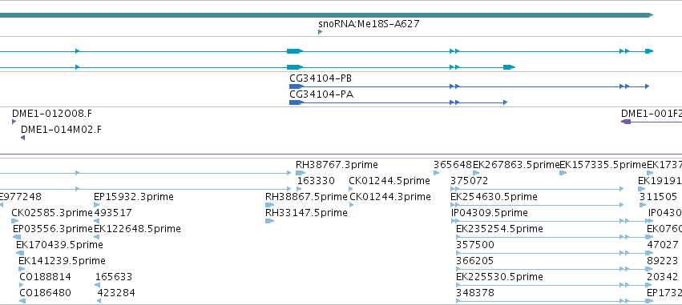The width and height of the screenshot is (682, 305).
Task: Open the RH38767.3prime EST label
Action: click(337, 165)
